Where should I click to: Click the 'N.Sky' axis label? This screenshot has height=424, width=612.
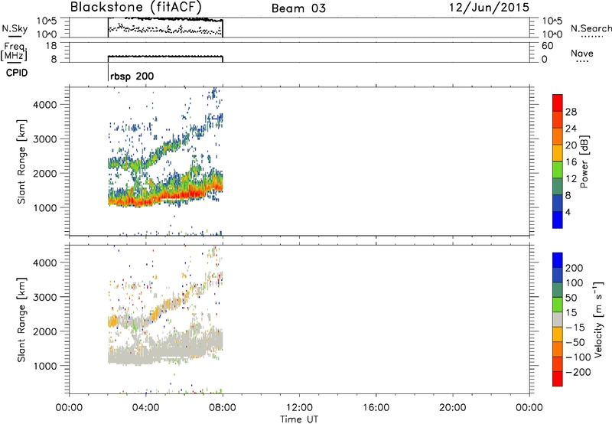(x=15, y=28)
